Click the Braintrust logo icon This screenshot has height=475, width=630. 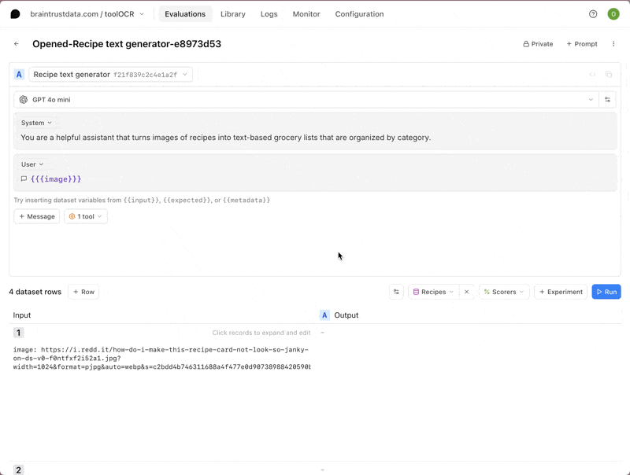(x=15, y=14)
